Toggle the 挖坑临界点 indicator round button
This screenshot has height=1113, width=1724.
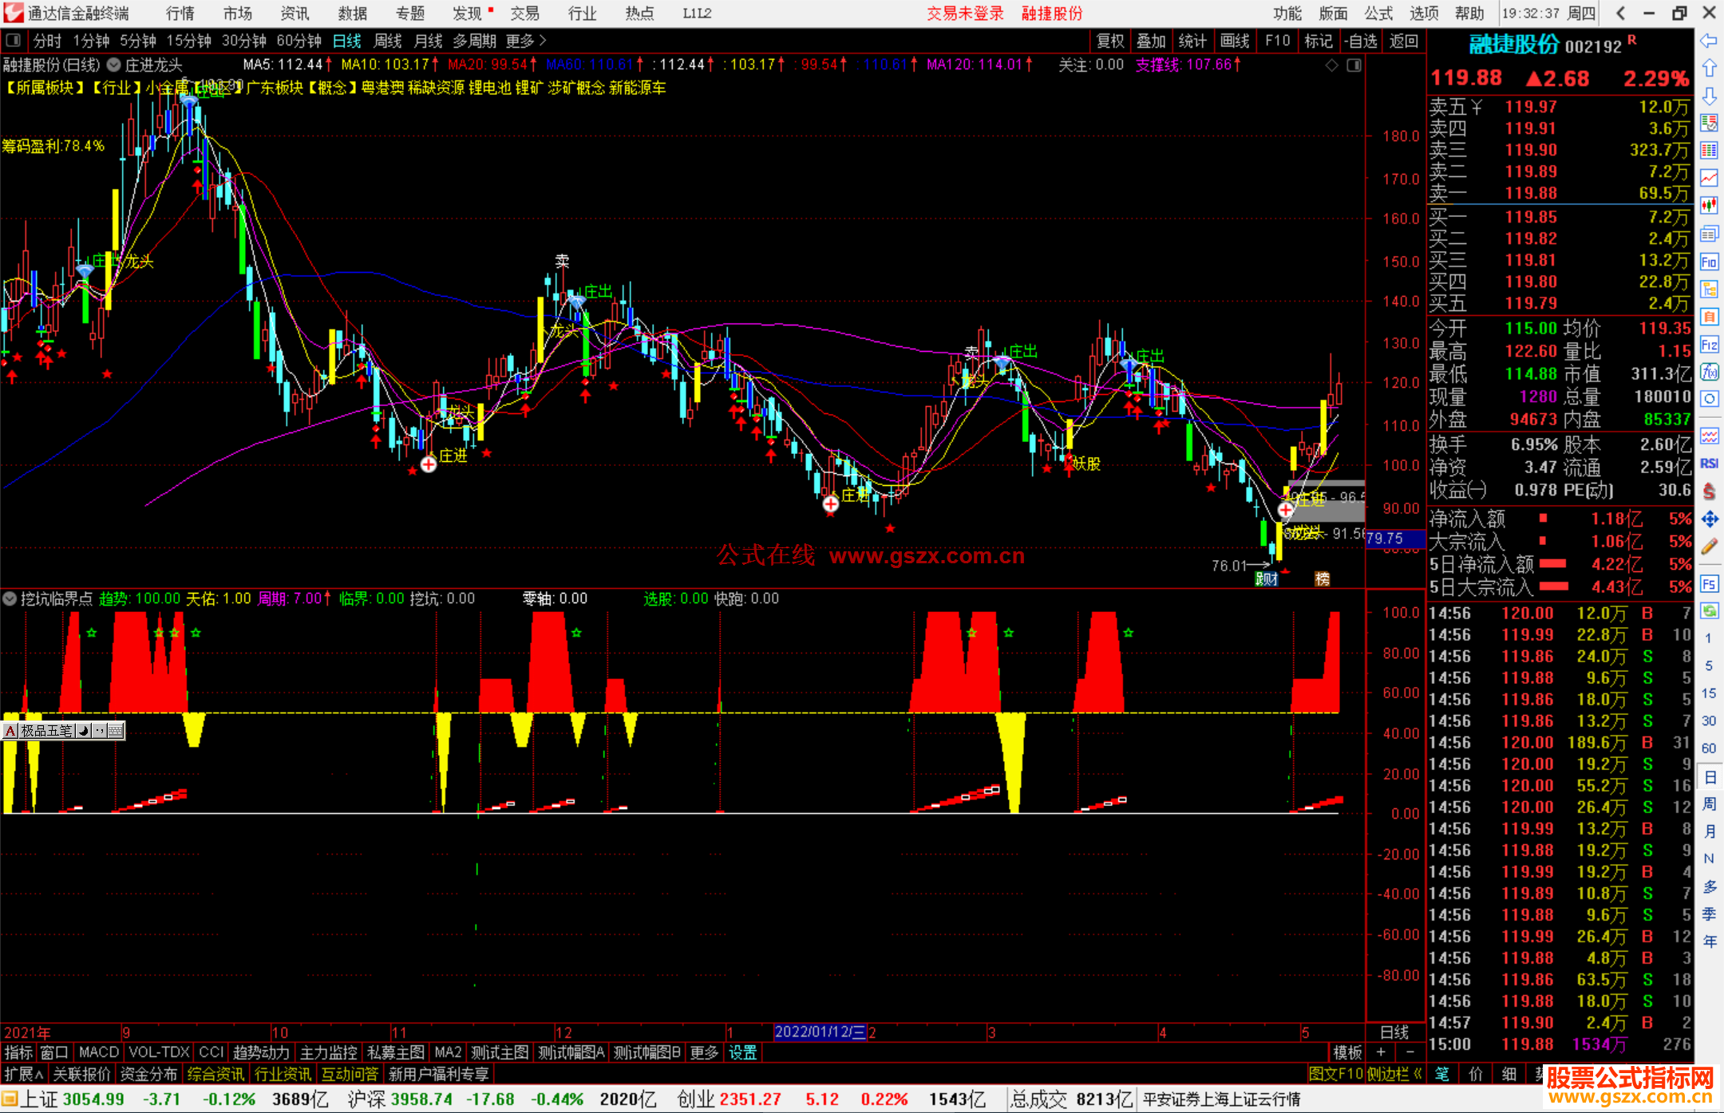[10, 598]
